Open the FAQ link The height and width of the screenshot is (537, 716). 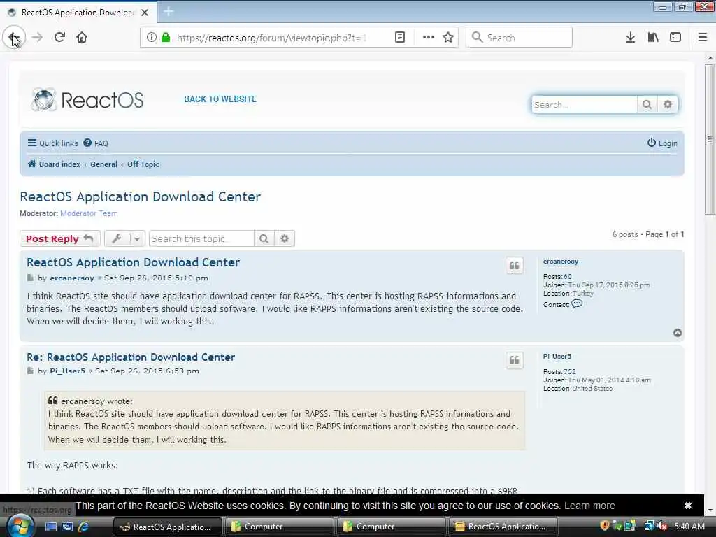(96, 143)
